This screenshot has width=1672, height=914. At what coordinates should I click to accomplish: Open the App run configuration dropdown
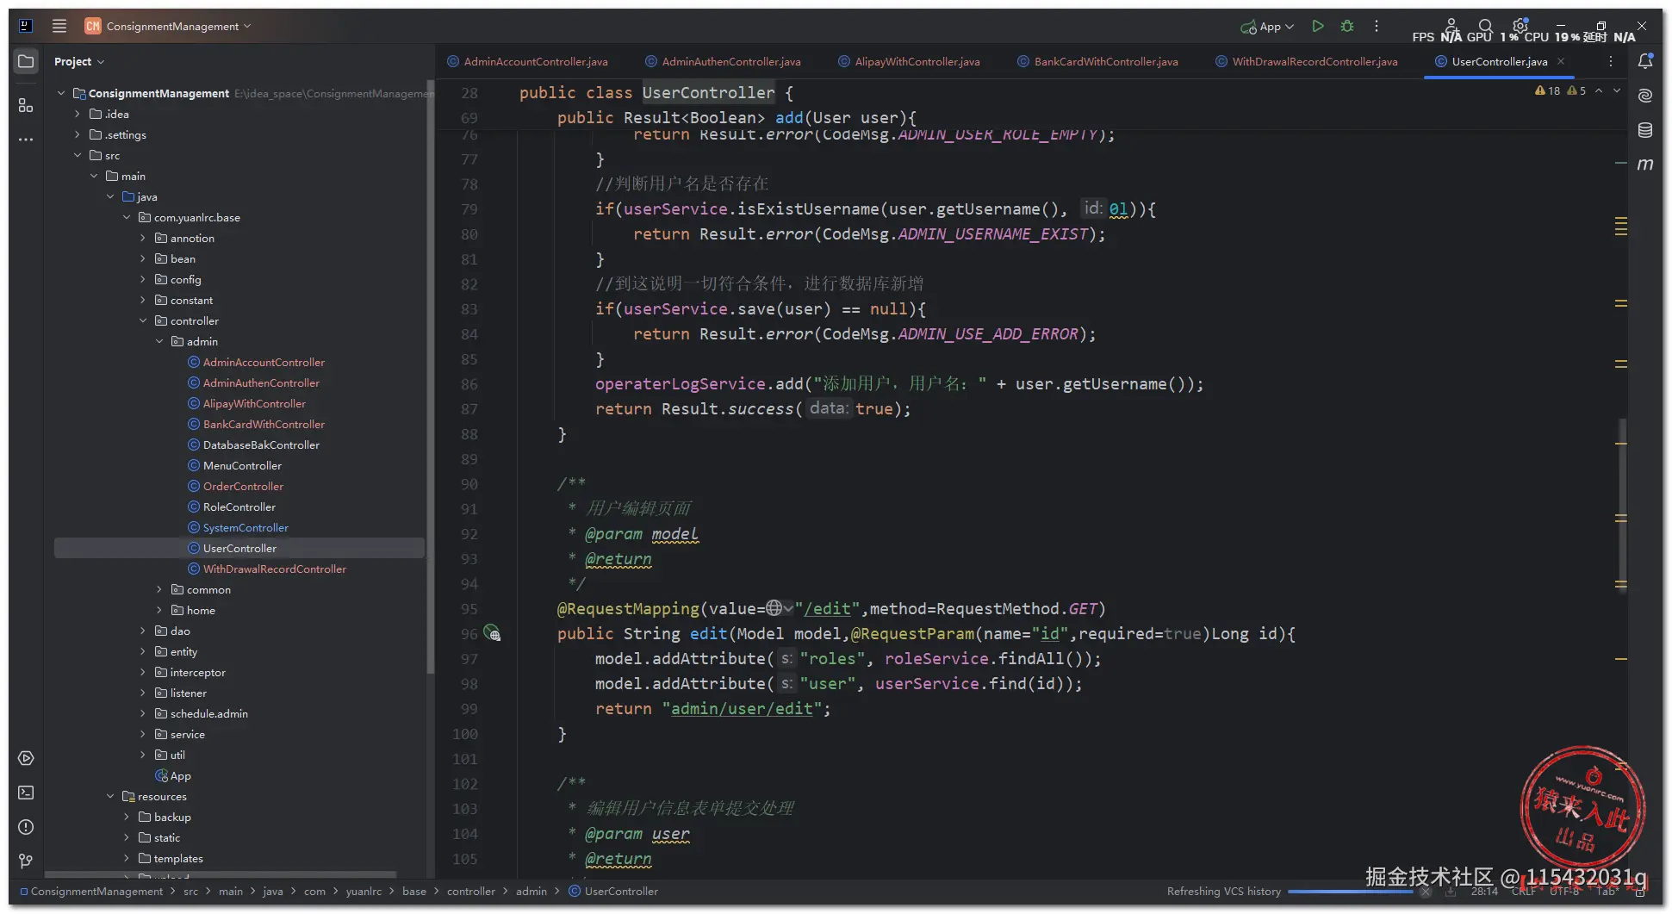(1267, 27)
